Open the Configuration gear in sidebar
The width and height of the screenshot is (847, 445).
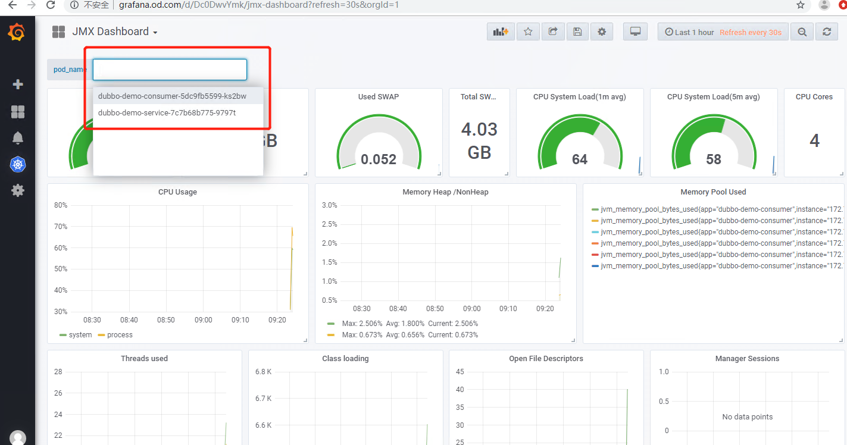[x=18, y=190]
